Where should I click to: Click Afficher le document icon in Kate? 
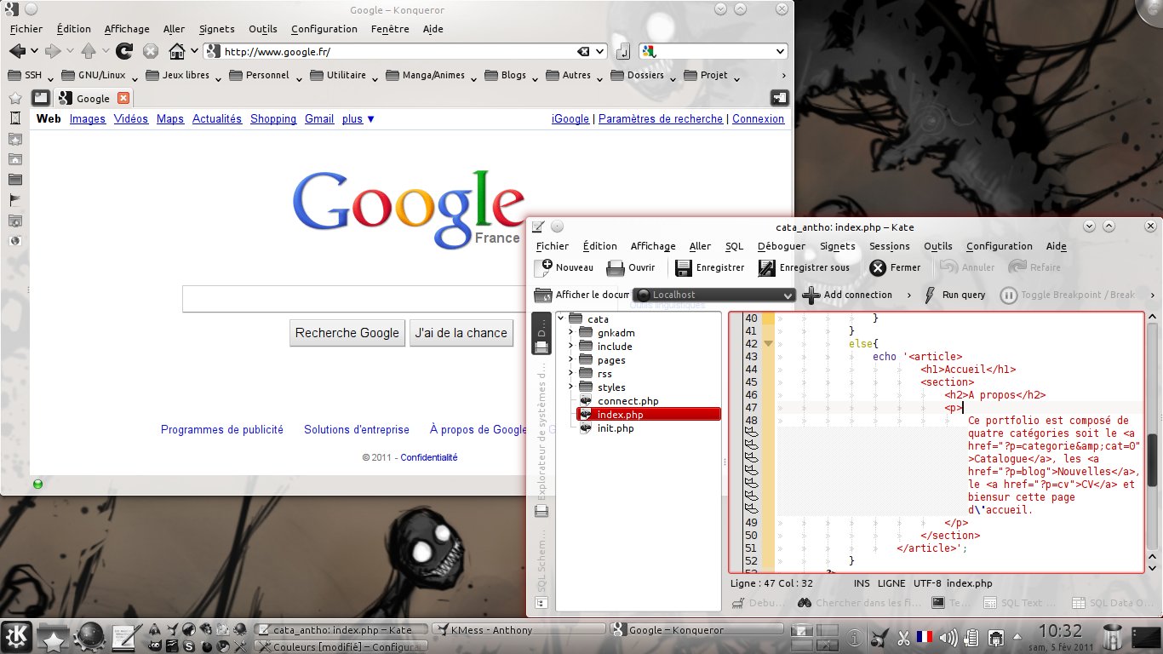542,295
